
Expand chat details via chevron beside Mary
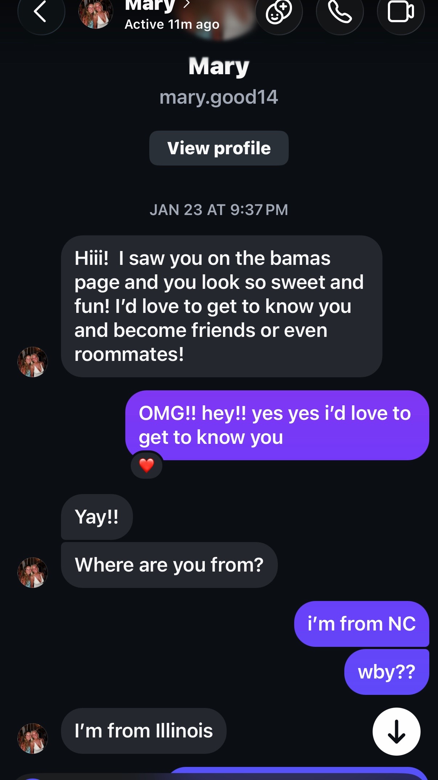pos(187,4)
